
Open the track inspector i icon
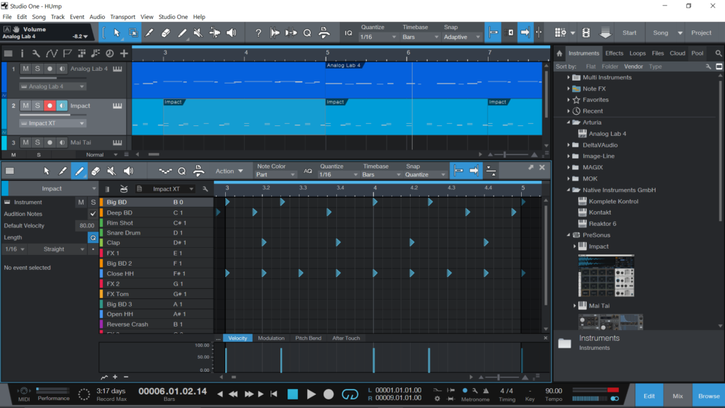[x=22, y=53]
